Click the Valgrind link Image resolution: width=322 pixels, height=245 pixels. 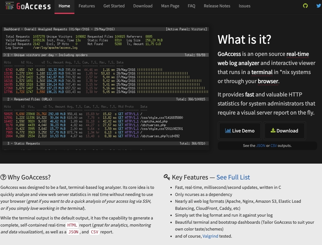tap(210, 236)
